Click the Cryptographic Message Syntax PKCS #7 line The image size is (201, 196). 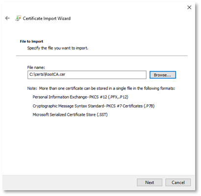[94, 106]
